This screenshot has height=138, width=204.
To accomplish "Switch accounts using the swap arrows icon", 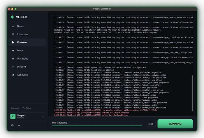I will point(43,116).
